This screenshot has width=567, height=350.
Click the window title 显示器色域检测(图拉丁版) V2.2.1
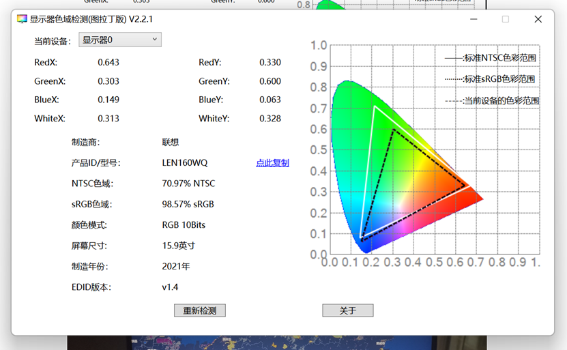coord(91,19)
